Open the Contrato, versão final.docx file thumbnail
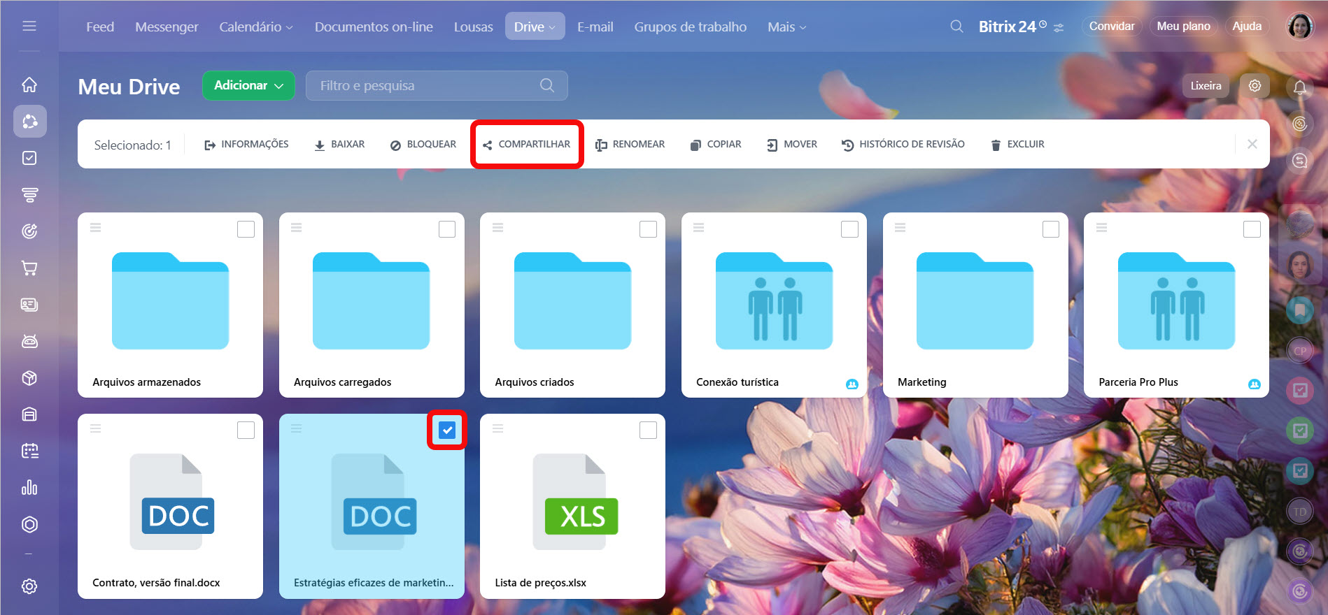 pyautogui.click(x=172, y=502)
